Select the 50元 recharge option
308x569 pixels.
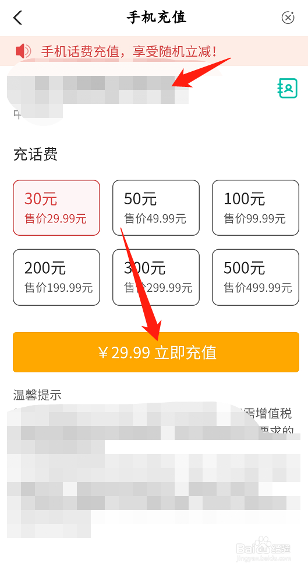coord(156,208)
